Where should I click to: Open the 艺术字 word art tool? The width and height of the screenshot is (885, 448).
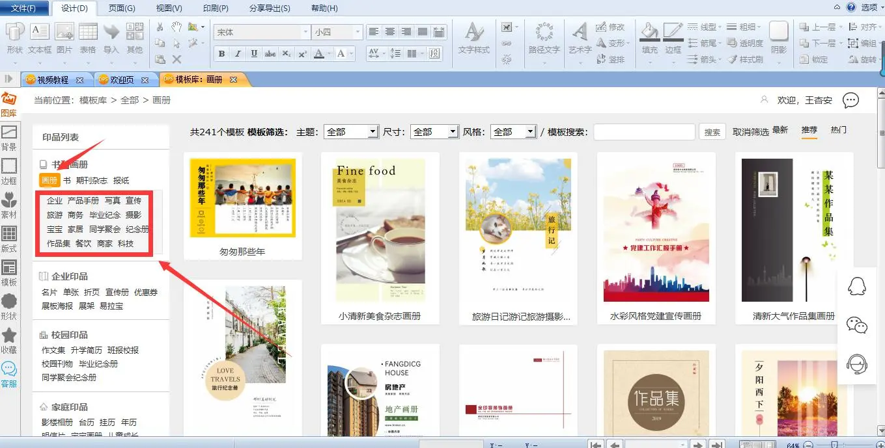pos(580,33)
